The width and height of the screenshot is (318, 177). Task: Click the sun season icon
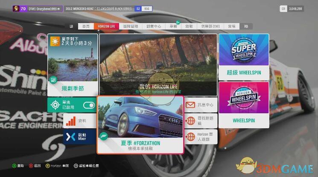(x=55, y=41)
